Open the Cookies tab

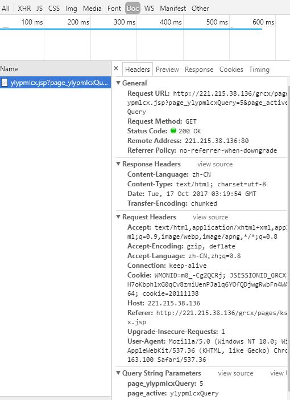231,70
